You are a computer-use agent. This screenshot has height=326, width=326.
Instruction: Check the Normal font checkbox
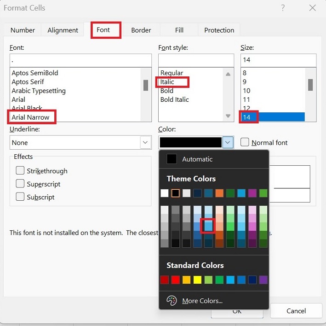[x=245, y=142]
